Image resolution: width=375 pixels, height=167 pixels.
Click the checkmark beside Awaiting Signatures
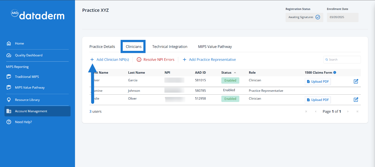tap(318, 17)
